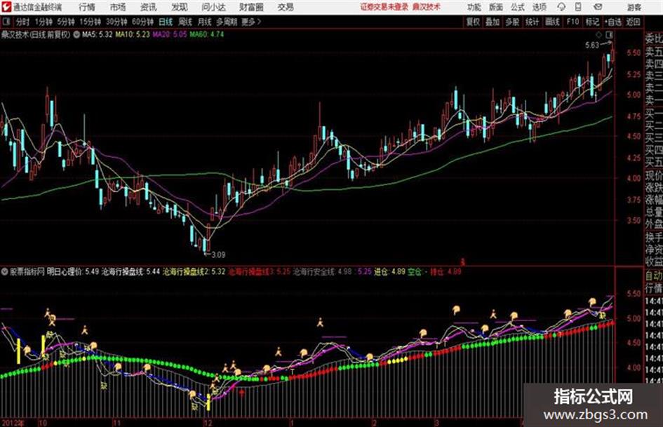Click the diamond icon above the price axis
663x427 pixels.
tap(598, 34)
